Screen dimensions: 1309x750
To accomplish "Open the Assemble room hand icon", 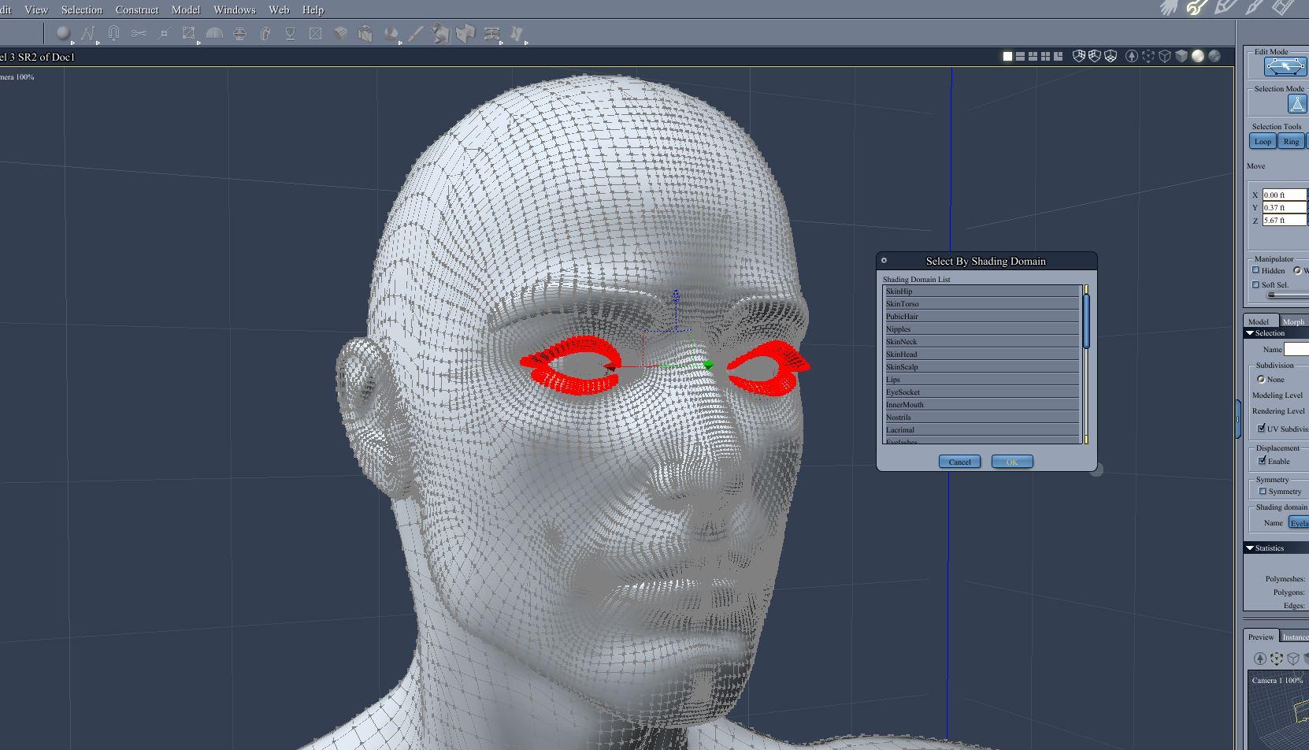I will pyautogui.click(x=1169, y=8).
